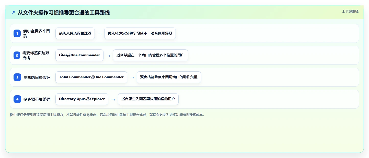Select the Directory Opus或XYplorer chip
This screenshot has width=369, height=158.
coord(82,99)
